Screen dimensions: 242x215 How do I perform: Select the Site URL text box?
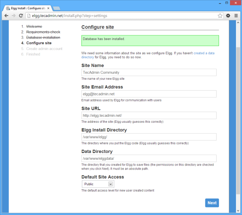pos(149,116)
